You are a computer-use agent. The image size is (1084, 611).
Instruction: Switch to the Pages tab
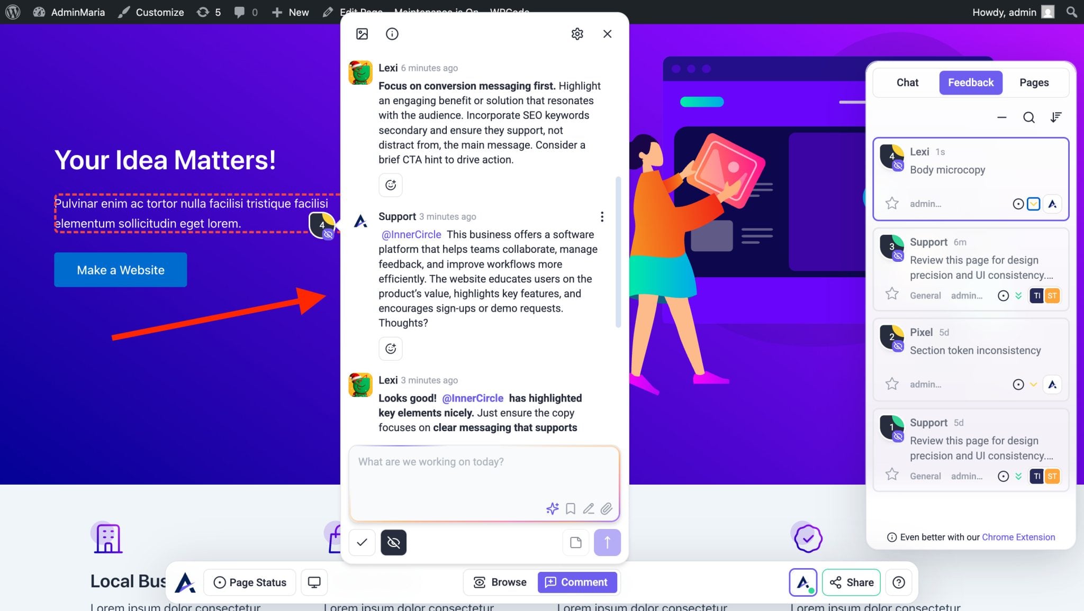click(x=1034, y=83)
